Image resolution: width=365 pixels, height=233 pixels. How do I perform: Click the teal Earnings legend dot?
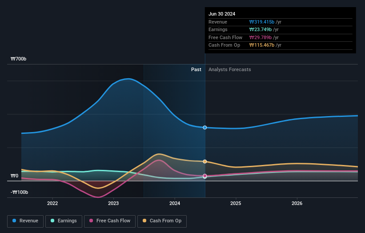tap(52, 221)
